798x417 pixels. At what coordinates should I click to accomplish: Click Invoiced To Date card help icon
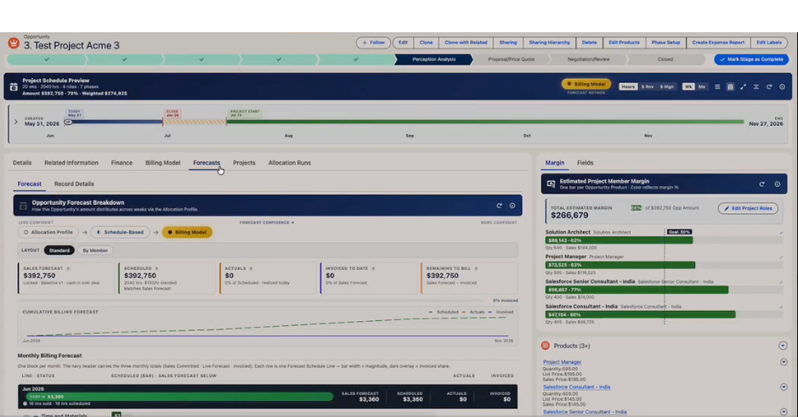point(373,268)
